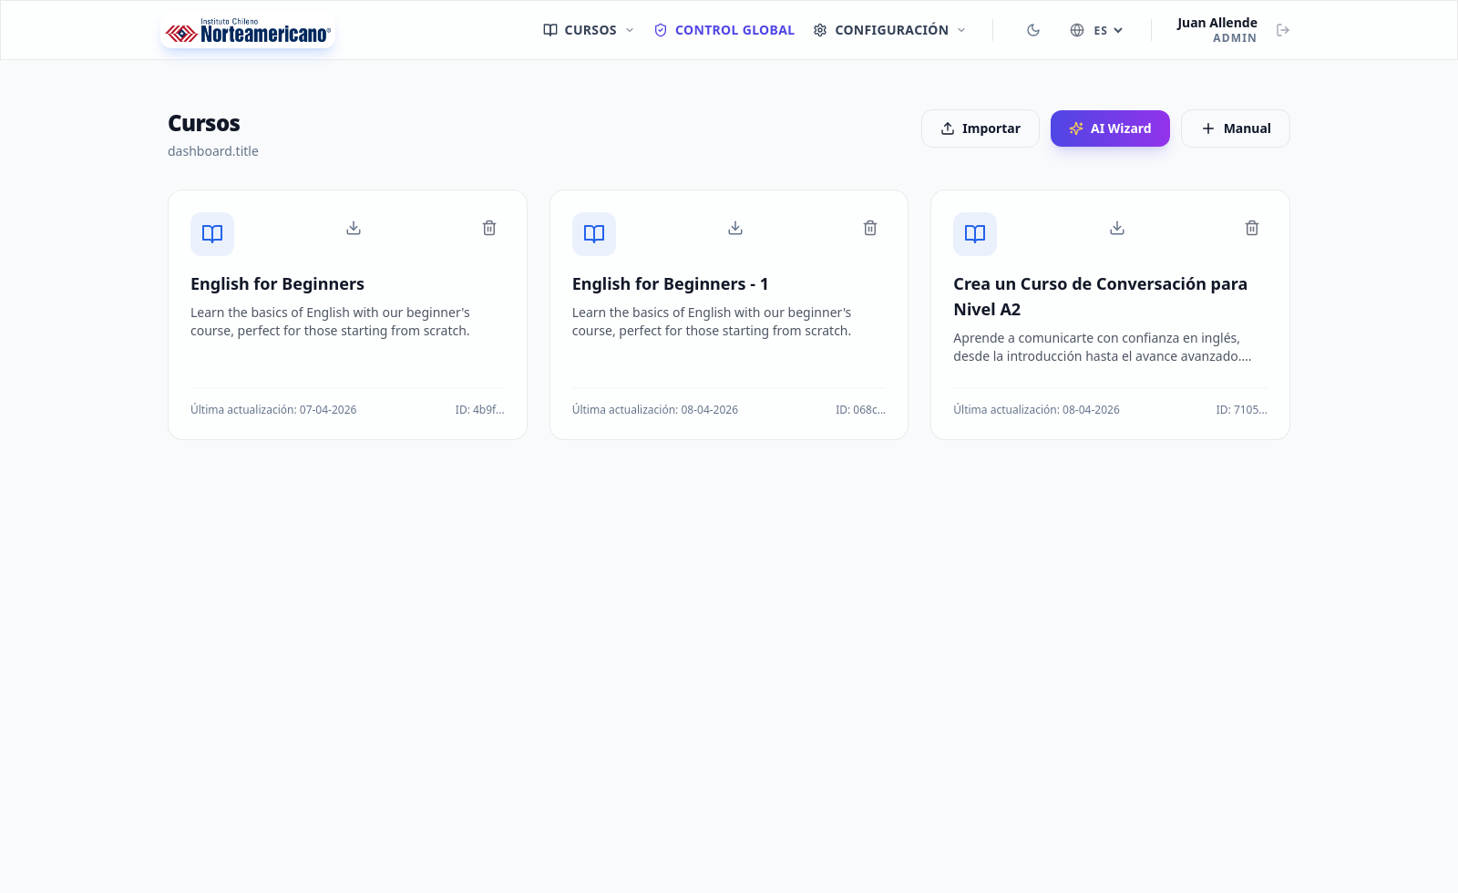Delete the Curso de Conversación A2 course

pyautogui.click(x=1252, y=228)
